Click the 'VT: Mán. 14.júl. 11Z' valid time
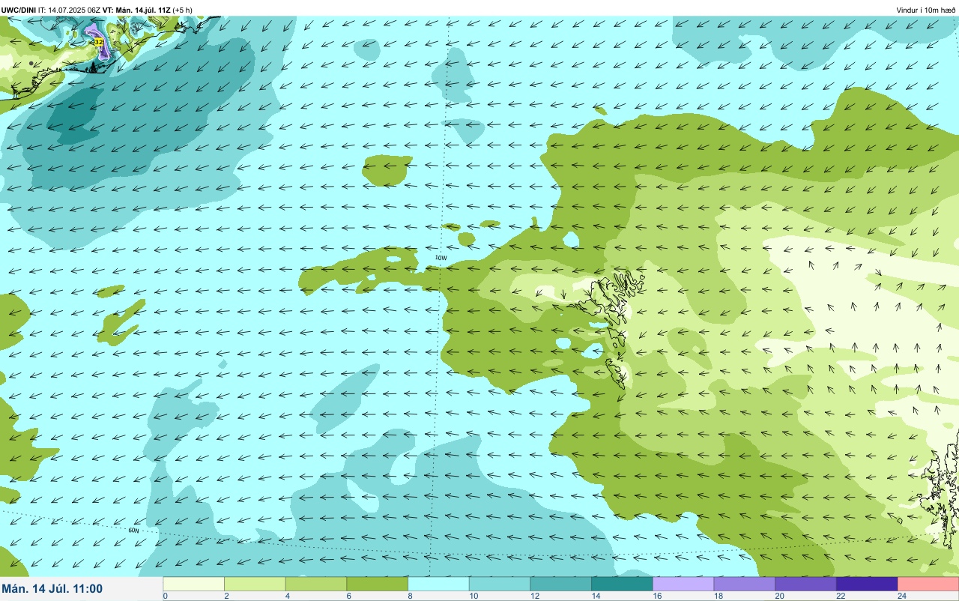 click(x=137, y=10)
